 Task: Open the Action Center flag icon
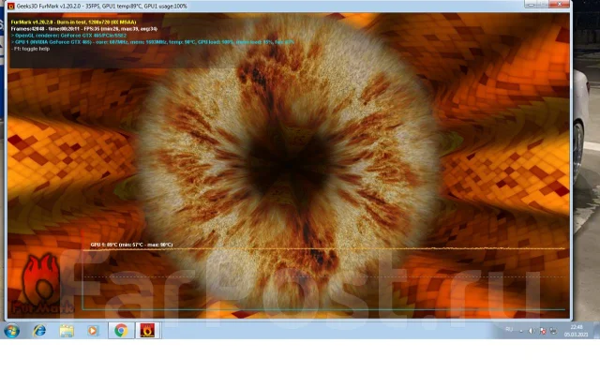pos(543,331)
